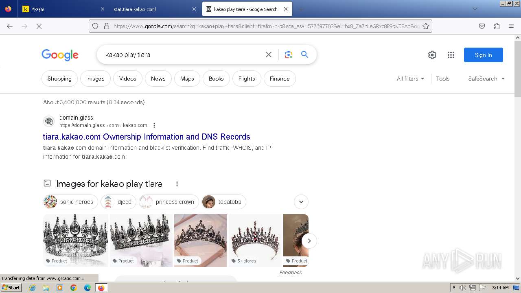Viewport: 521px width, 293px height.
Task: Launch media player from taskbar
Action: click(x=60, y=288)
